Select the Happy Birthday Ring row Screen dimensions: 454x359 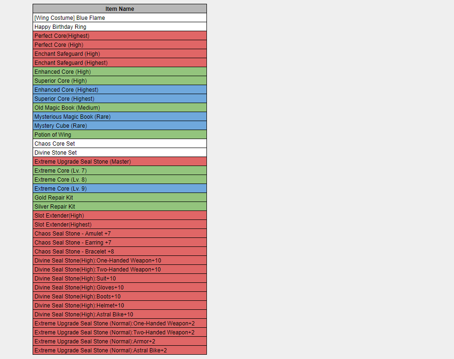coord(120,26)
